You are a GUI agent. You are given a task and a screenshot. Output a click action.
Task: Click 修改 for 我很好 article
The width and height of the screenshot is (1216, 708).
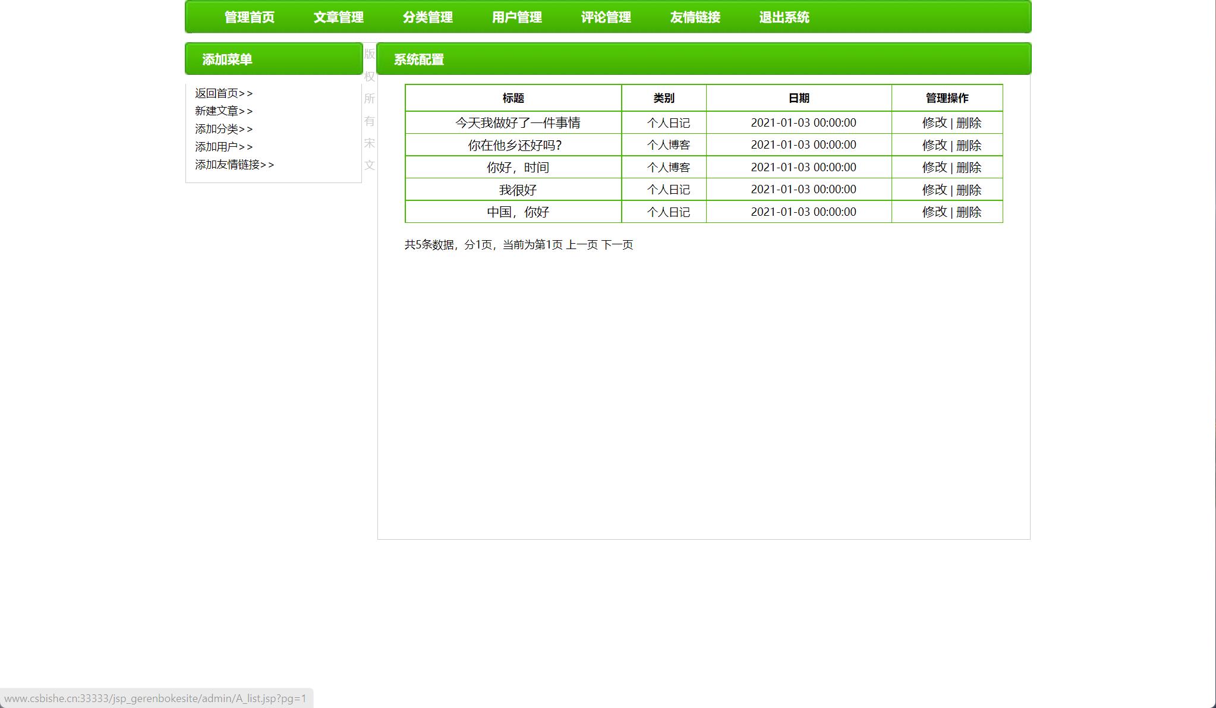pyautogui.click(x=934, y=190)
